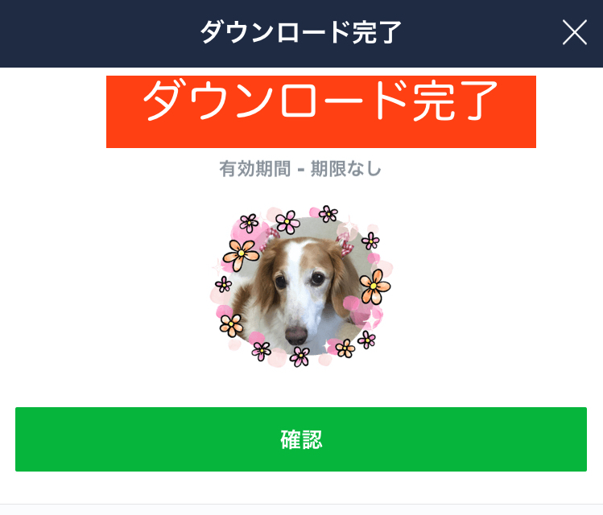Click the orange ダウンロード完了 banner
Screen dimensions: 603x515
(321, 112)
